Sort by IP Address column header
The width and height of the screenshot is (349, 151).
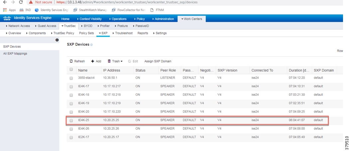click(x=111, y=70)
